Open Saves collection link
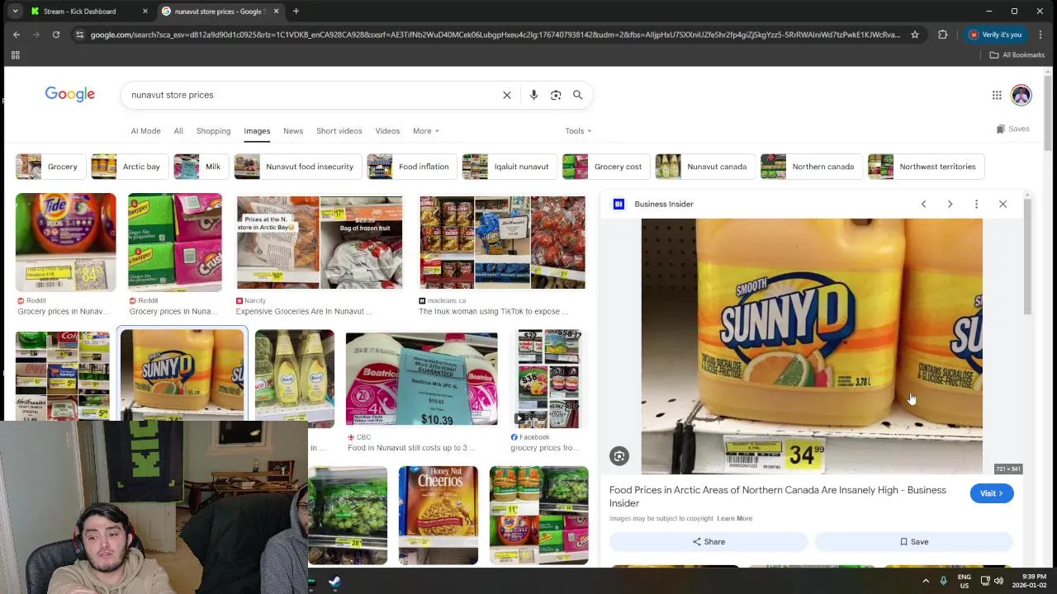The height and width of the screenshot is (594, 1057). 1012,129
